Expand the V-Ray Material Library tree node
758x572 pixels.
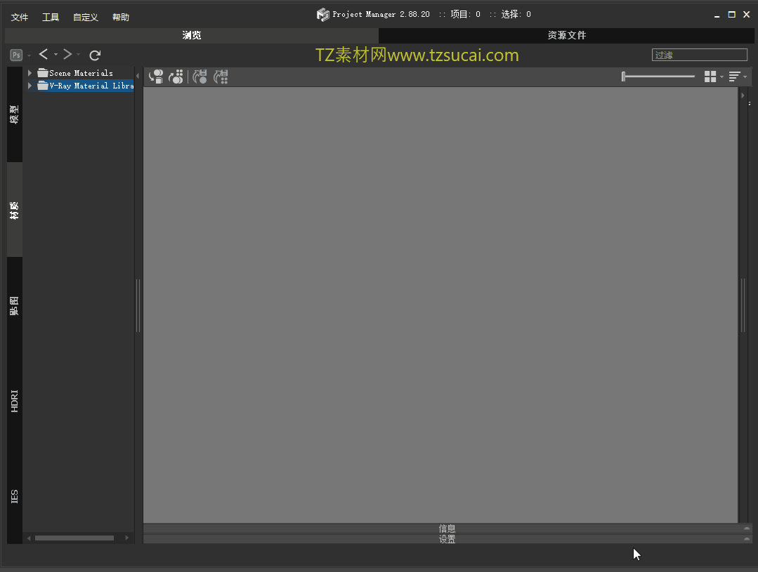click(x=30, y=86)
